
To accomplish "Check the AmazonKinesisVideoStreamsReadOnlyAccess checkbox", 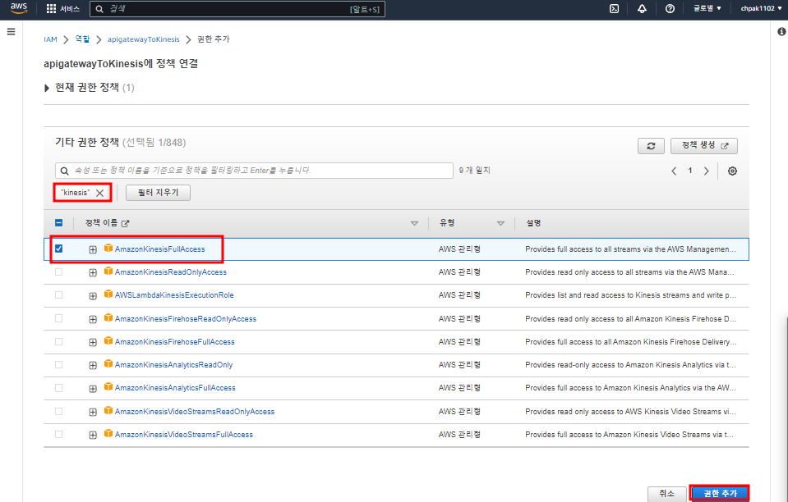I will (x=59, y=411).
